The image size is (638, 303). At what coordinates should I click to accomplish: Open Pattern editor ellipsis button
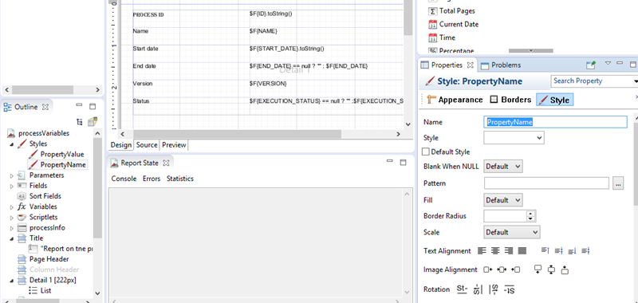(x=618, y=183)
